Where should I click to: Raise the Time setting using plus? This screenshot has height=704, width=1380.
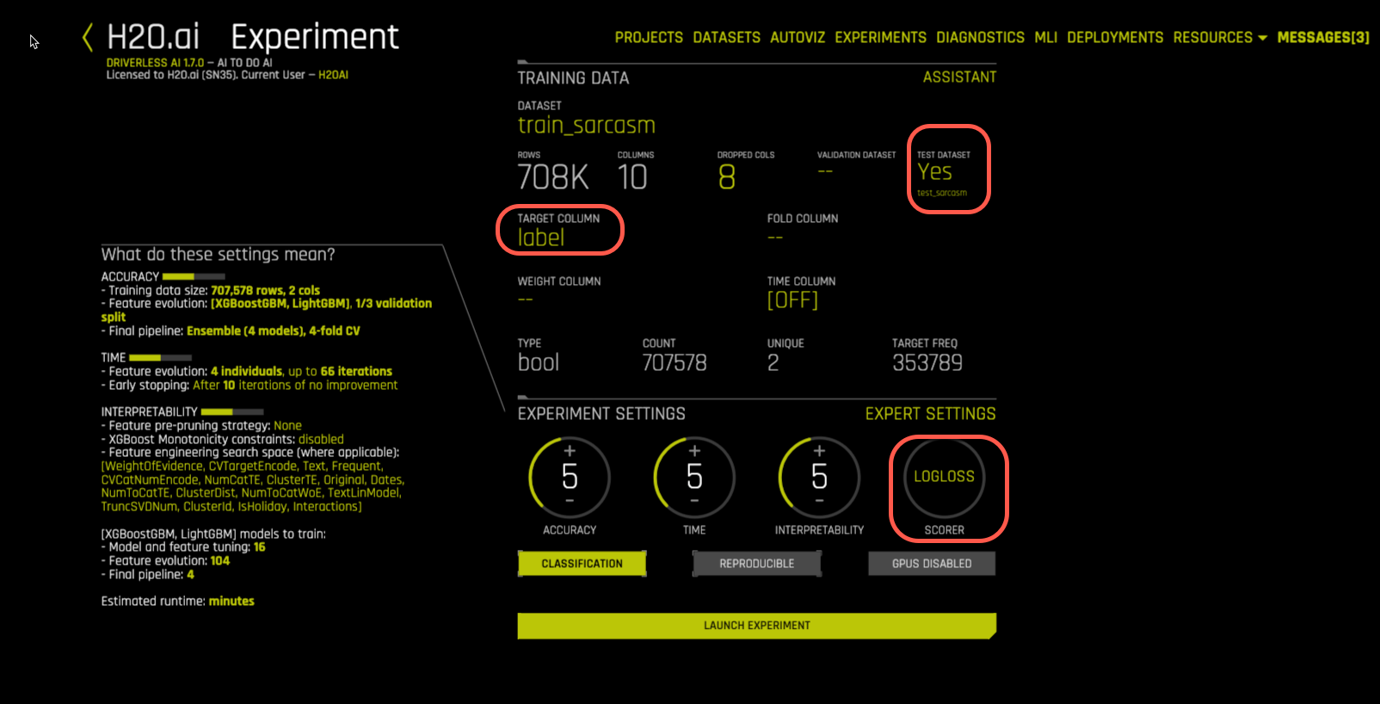click(694, 450)
